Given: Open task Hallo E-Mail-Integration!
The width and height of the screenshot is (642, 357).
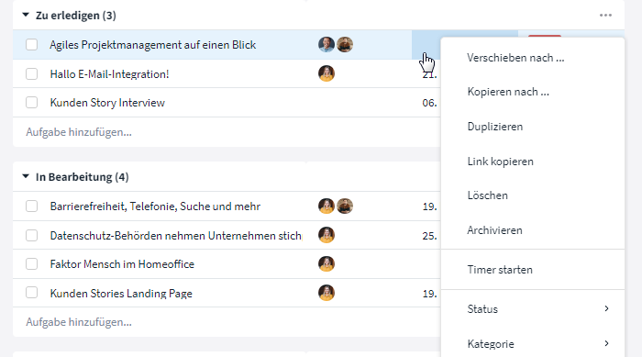Looking at the screenshot, I should [x=109, y=74].
